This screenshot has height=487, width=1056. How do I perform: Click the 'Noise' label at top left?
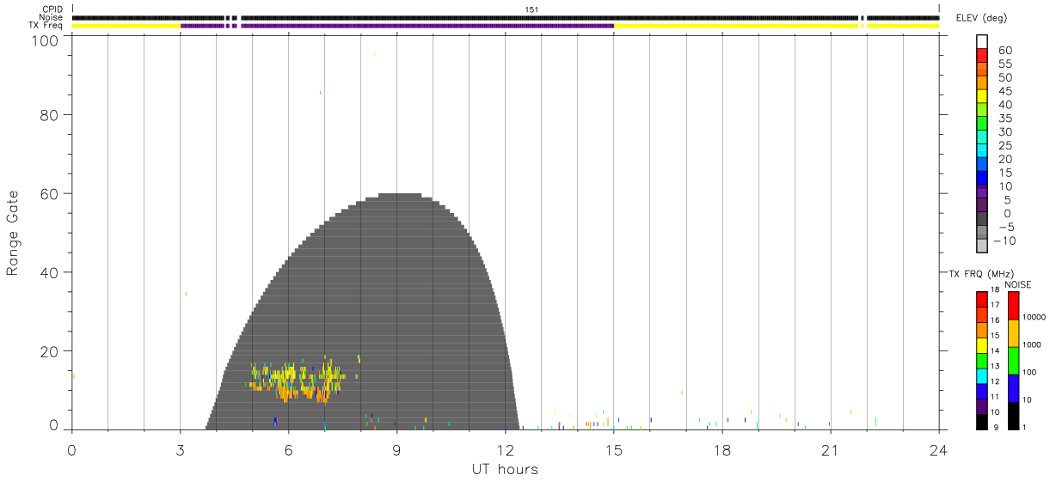(x=51, y=17)
